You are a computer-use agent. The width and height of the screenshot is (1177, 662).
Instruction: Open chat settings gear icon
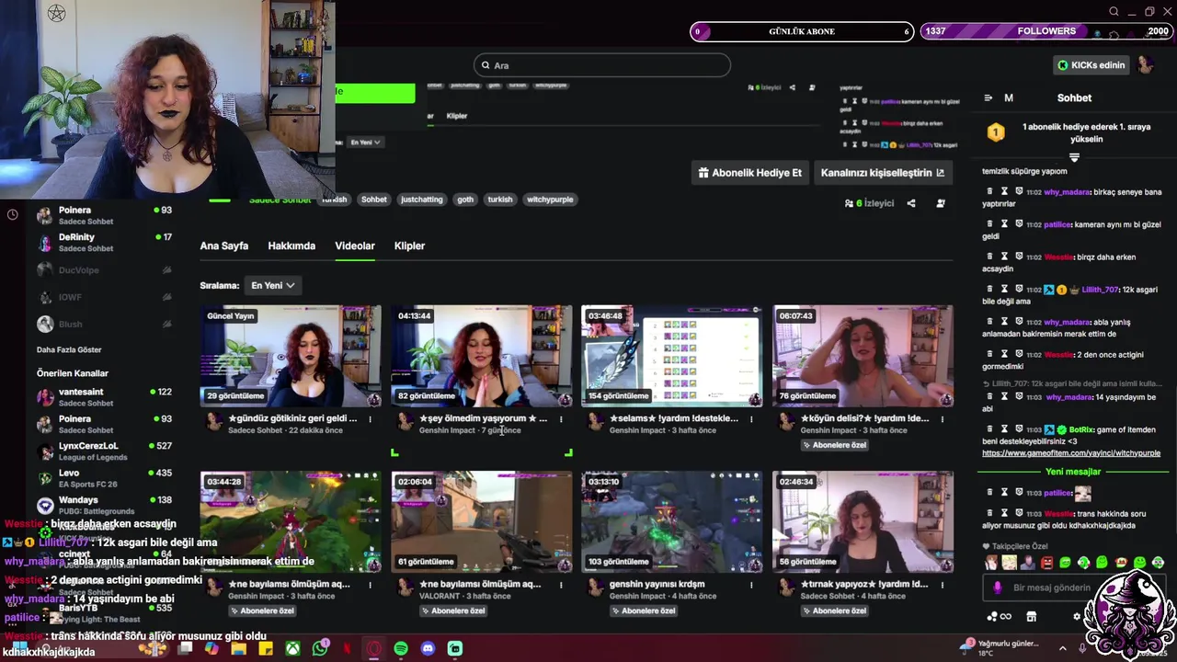point(1077,616)
